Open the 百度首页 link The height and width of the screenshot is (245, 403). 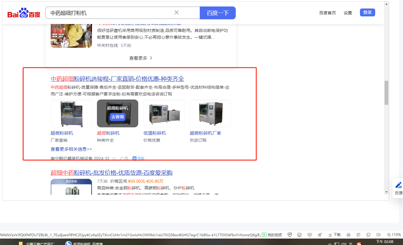(327, 13)
